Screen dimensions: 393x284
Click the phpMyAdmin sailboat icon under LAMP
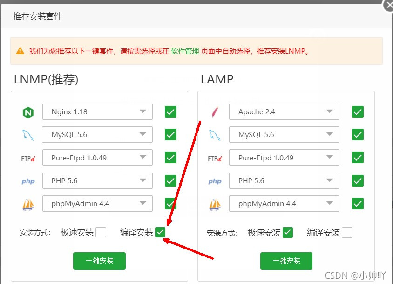[x=215, y=204]
